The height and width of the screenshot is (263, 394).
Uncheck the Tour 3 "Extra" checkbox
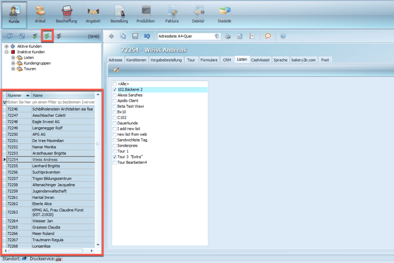(x=115, y=156)
